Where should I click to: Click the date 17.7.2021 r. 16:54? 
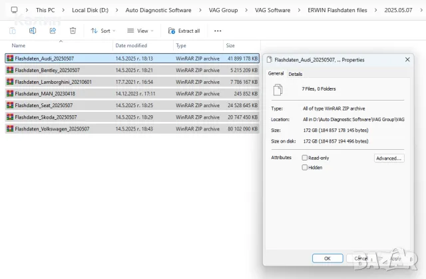coord(134,82)
